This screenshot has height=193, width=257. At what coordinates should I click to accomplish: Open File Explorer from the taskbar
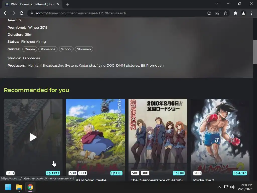(19, 187)
